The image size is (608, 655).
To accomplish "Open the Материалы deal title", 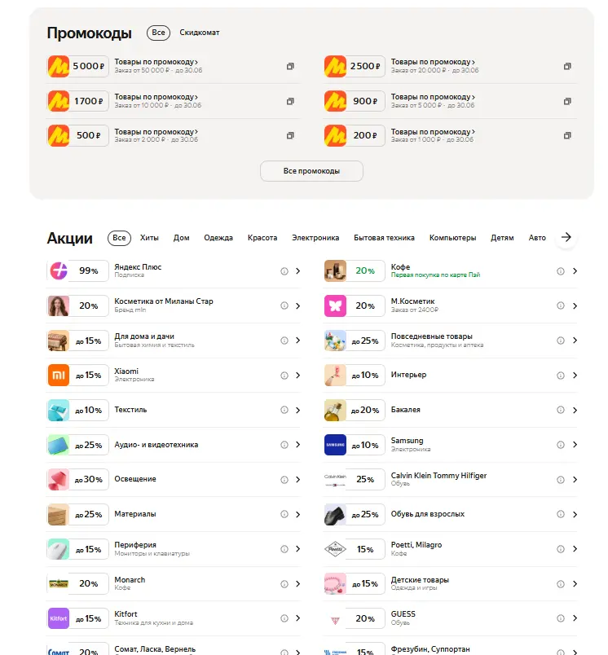I will point(135,514).
